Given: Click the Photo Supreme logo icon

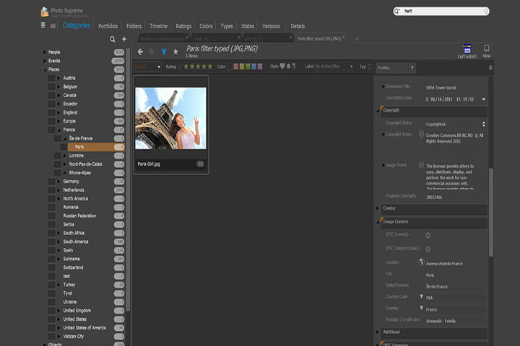Looking at the screenshot, I should [45, 12].
